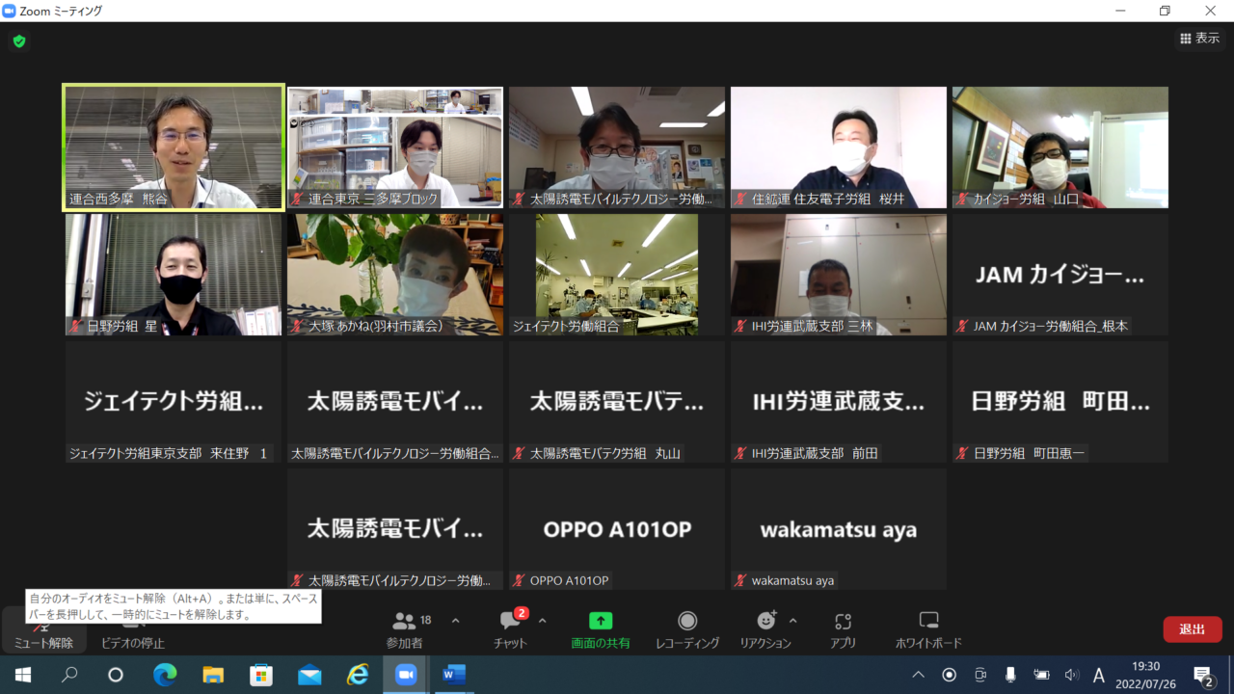
Task: Leave meeting with red 退出 button
Action: point(1193,629)
